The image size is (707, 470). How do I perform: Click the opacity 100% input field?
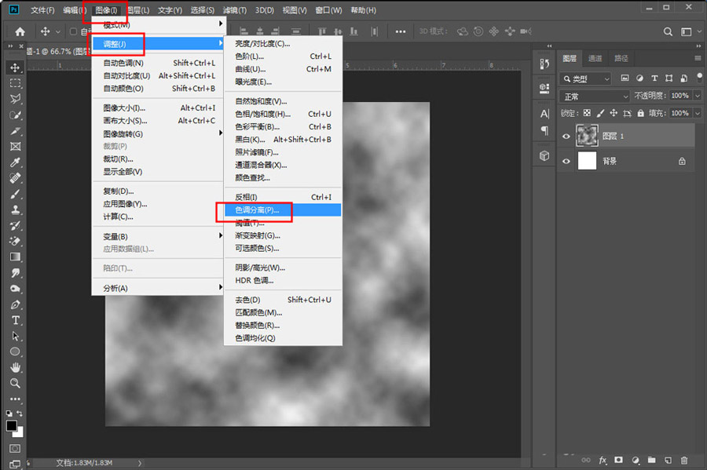click(x=680, y=96)
